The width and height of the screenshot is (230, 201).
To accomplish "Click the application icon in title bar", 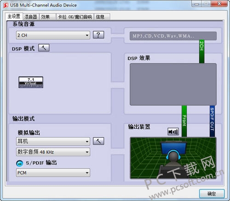I will point(6,5).
